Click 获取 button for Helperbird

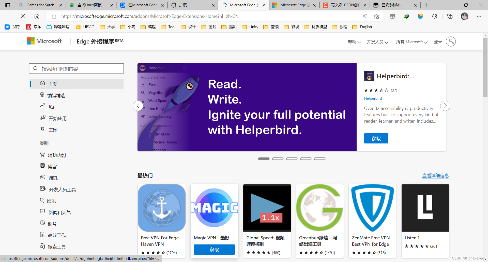376,138
